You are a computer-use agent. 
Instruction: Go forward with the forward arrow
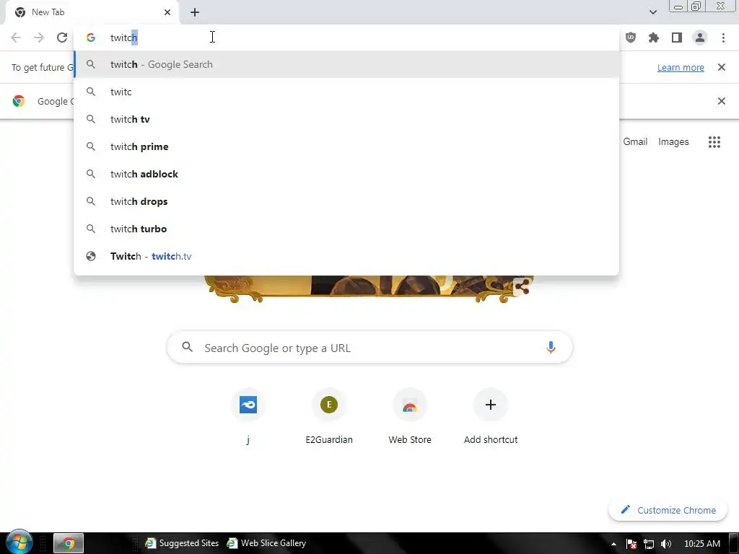click(39, 38)
